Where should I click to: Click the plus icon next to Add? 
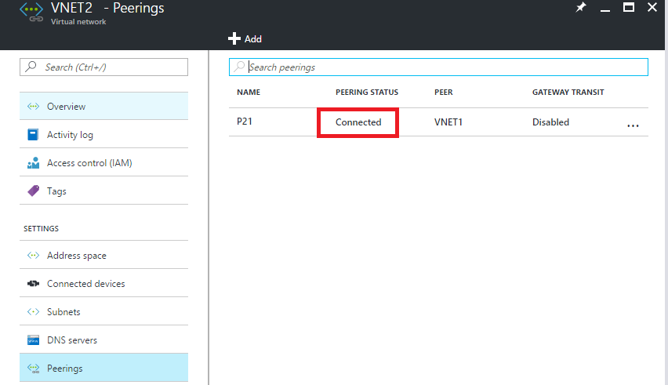pyautogui.click(x=234, y=38)
